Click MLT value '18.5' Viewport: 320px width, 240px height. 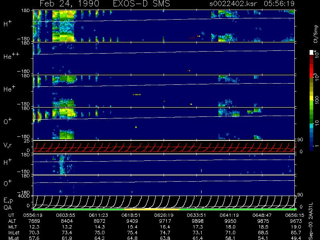tap(263, 227)
